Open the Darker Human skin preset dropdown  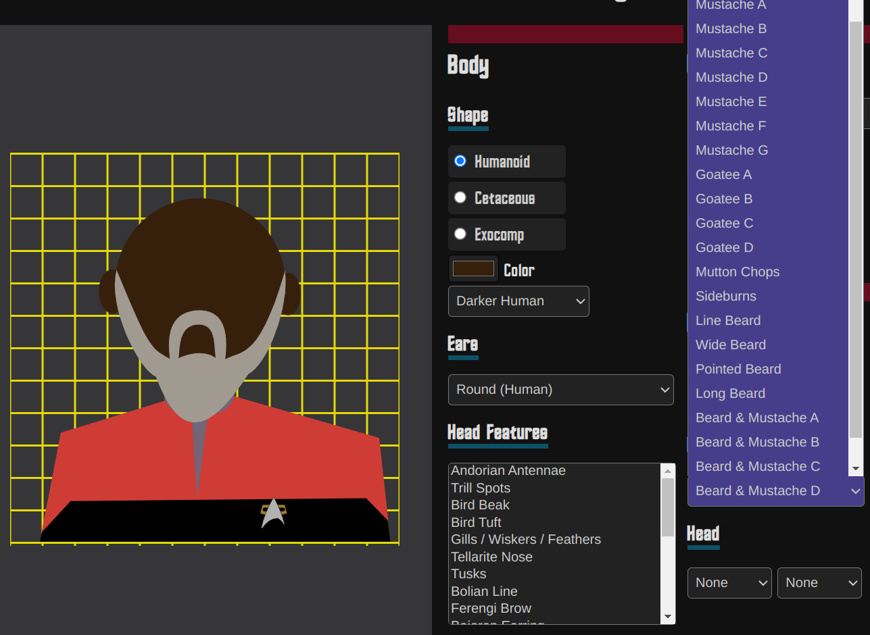click(x=518, y=301)
